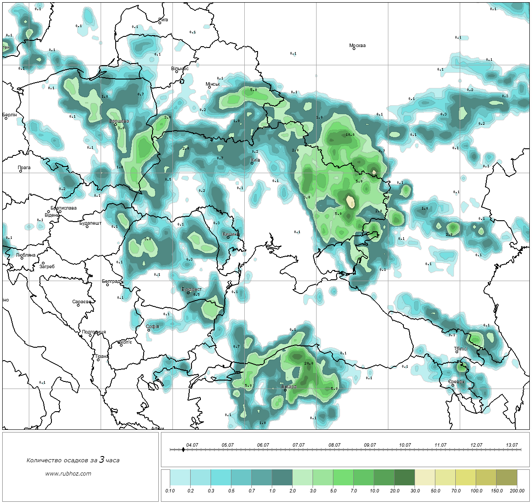Jump to 05.07 on the timeline
This screenshot has width=532, height=504.
227,445
